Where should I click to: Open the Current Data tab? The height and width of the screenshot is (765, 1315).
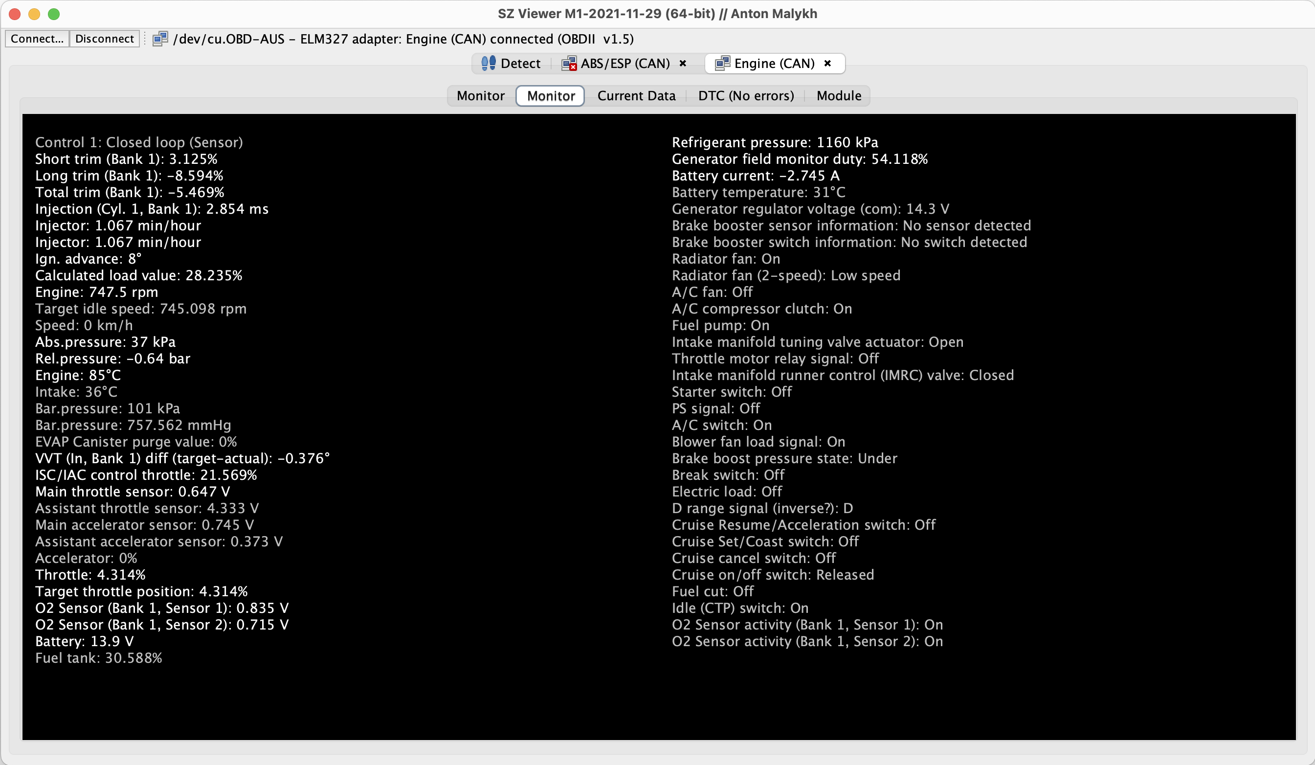[x=636, y=96]
